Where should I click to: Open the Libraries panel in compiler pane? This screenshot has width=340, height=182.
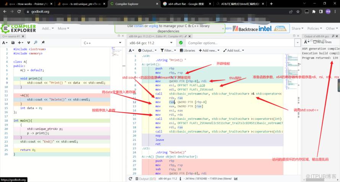tap(187, 50)
